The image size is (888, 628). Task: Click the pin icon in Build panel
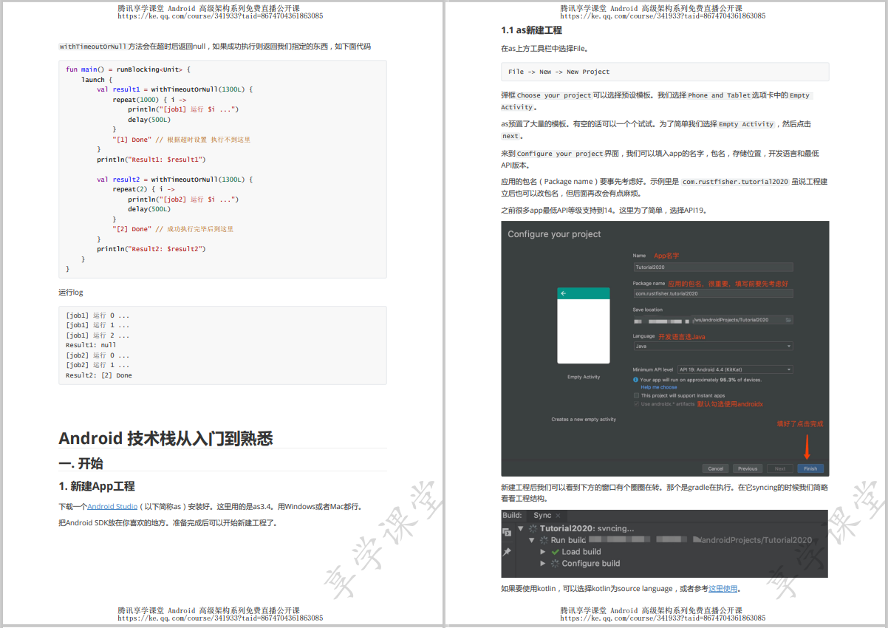coord(507,551)
